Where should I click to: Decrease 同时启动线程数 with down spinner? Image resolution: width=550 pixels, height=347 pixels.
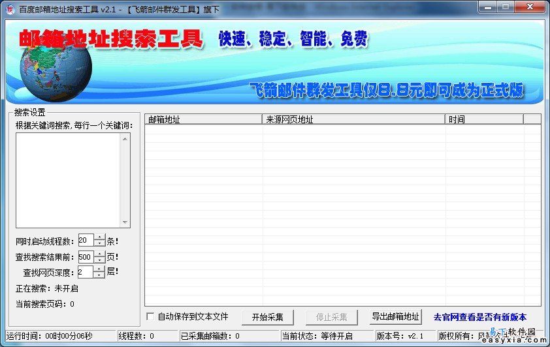click(100, 244)
